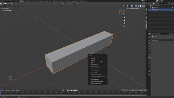
Task: Open timeline Keying dropdown
Action: point(8,90)
